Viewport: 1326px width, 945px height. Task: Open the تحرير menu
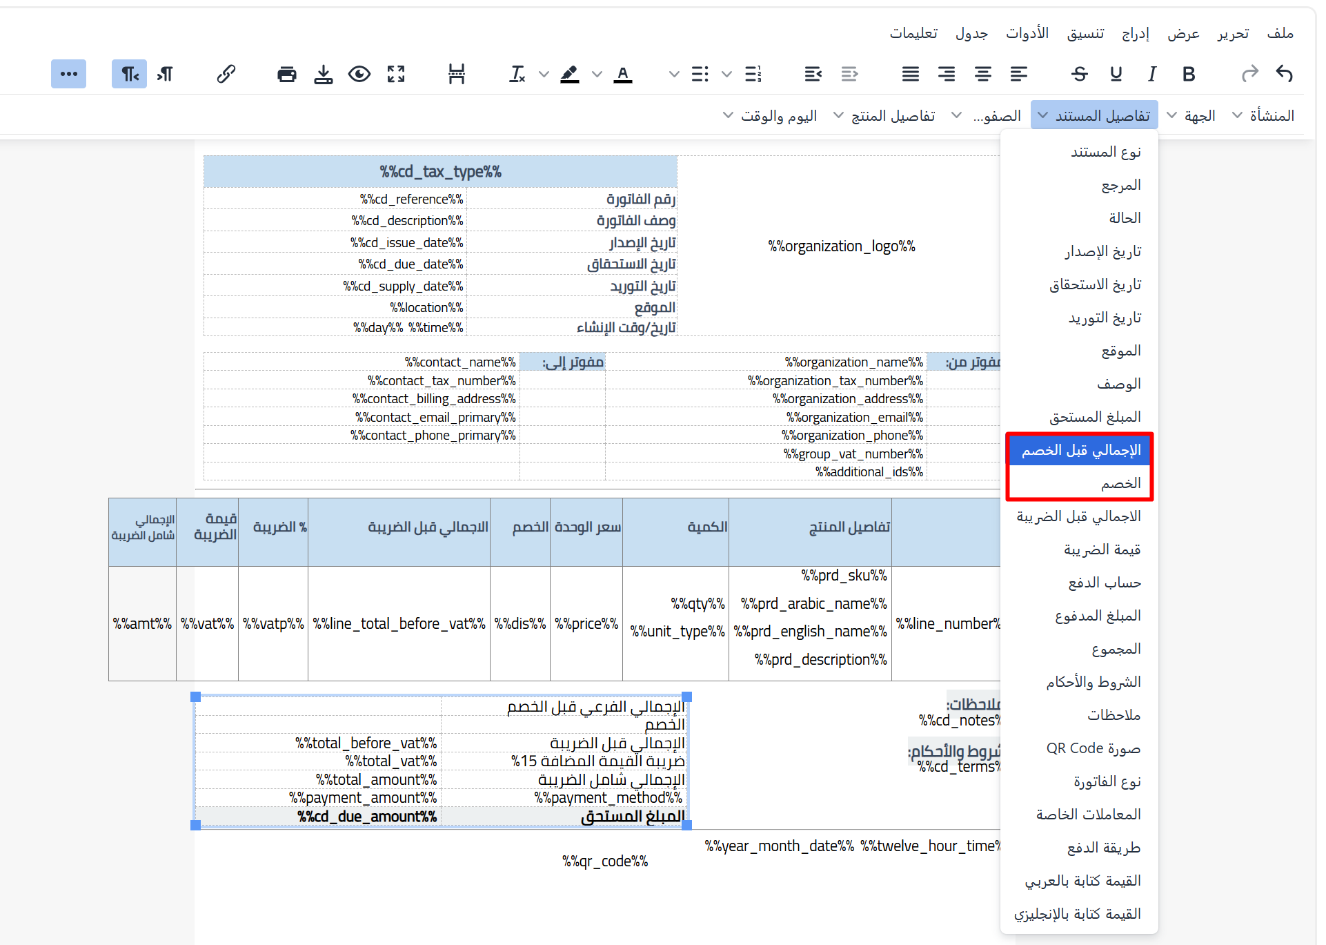tap(1233, 33)
